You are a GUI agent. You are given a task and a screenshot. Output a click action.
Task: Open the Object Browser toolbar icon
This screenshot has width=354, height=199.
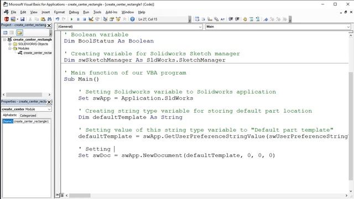pyautogui.click(x=118, y=19)
